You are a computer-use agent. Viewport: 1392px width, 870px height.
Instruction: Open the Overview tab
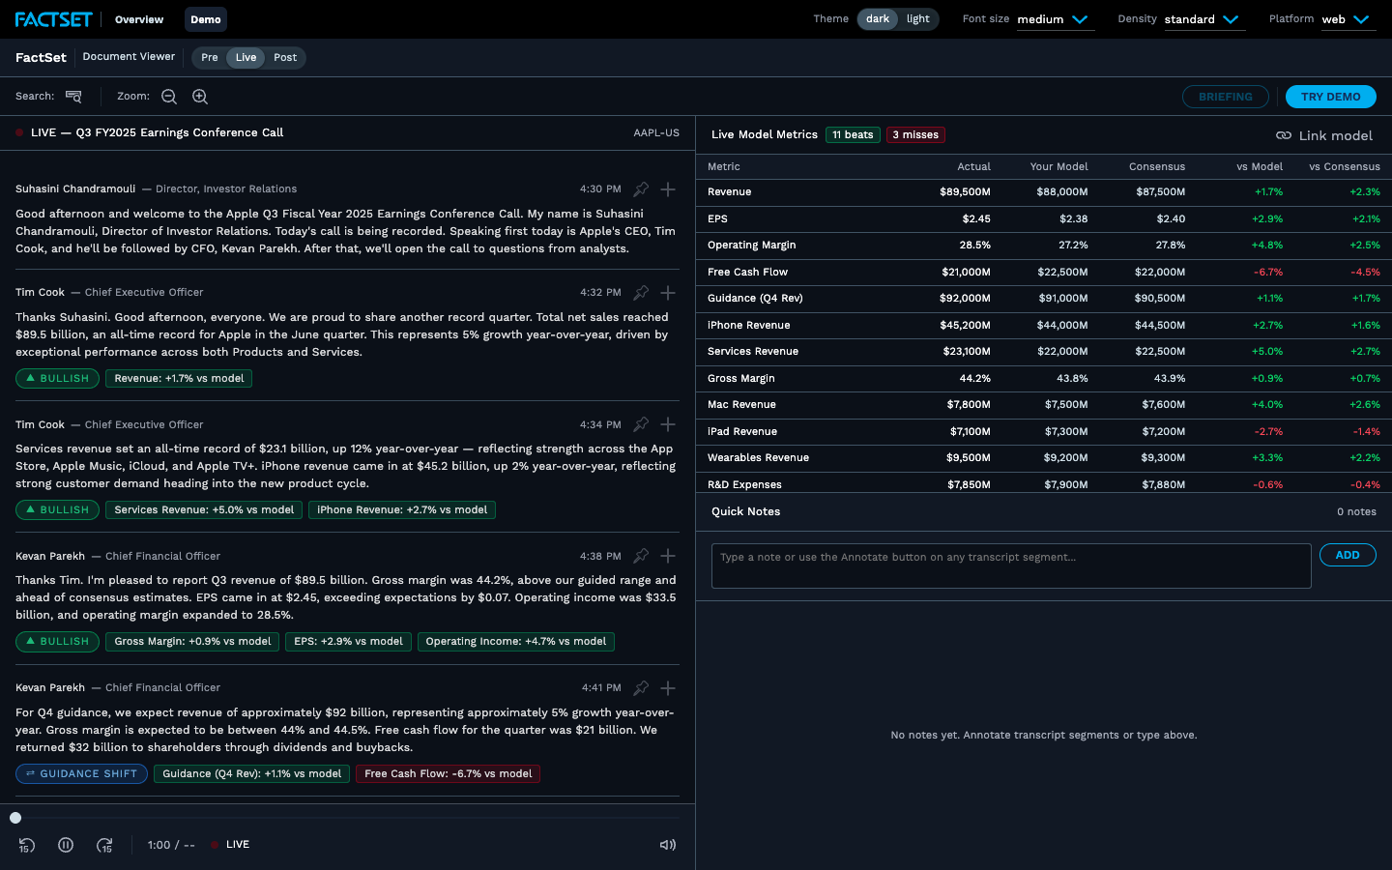tap(139, 19)
